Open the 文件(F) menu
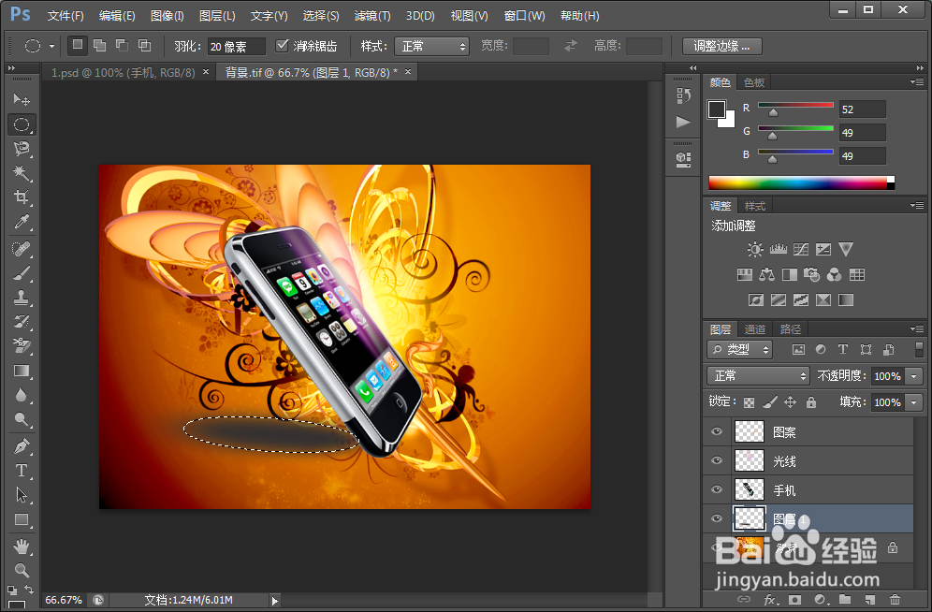 (66, 16)
